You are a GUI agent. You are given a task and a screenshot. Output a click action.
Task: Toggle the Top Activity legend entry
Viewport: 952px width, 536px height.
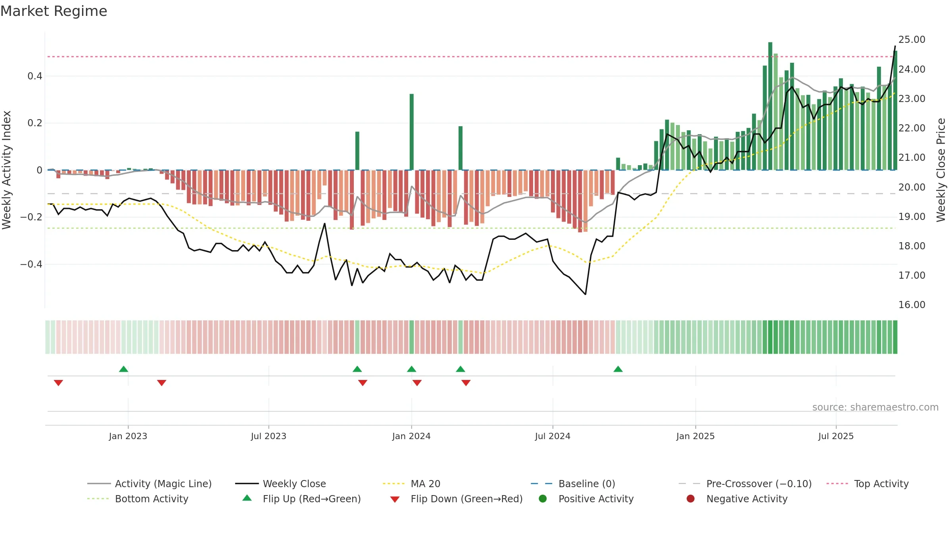pos(868,484)
